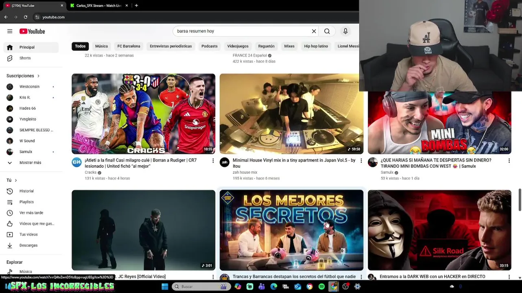Open SIEMPRE BLESSD subscription channel
Image resolution: width=522 pixels, height=293 pixels.
[x=31, y=130]
